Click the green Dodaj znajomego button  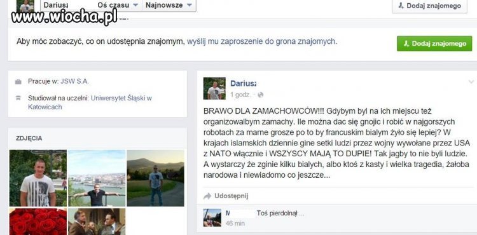[x=434, y=44]
